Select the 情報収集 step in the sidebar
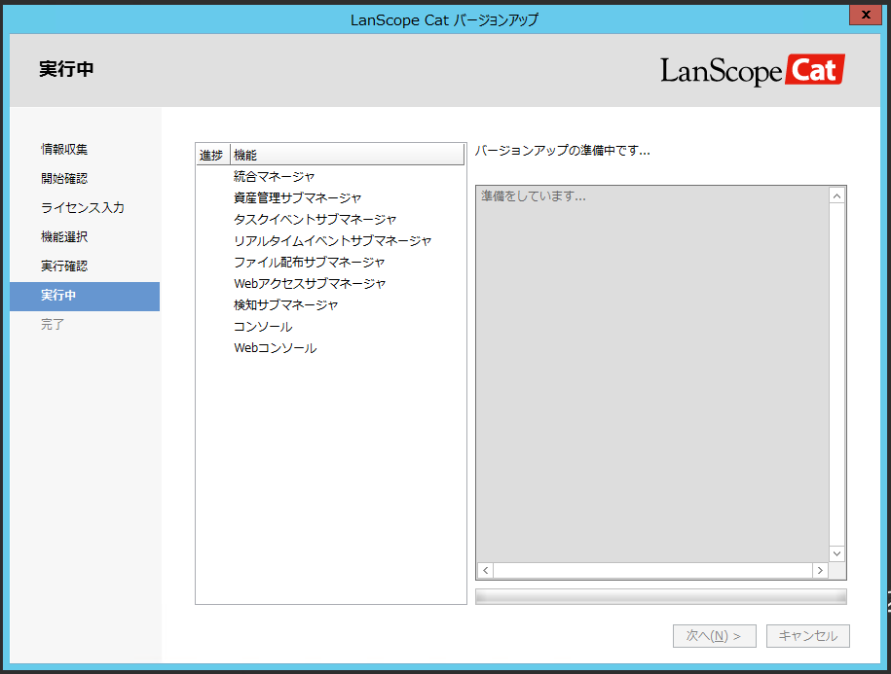This screenshot has width=891, height=674. click(62, 148)
